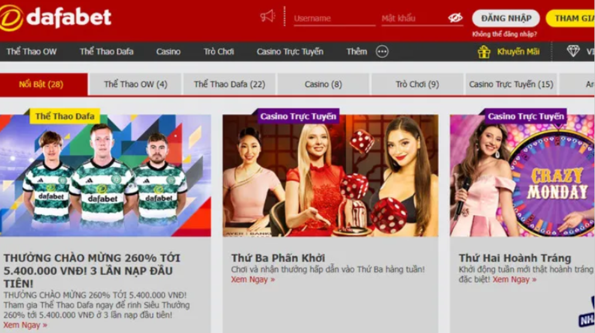The width and height of the screenshot is (595, 333).
Task: Click the yellow THAM GIA join button
Action: [x=570, y=18]
